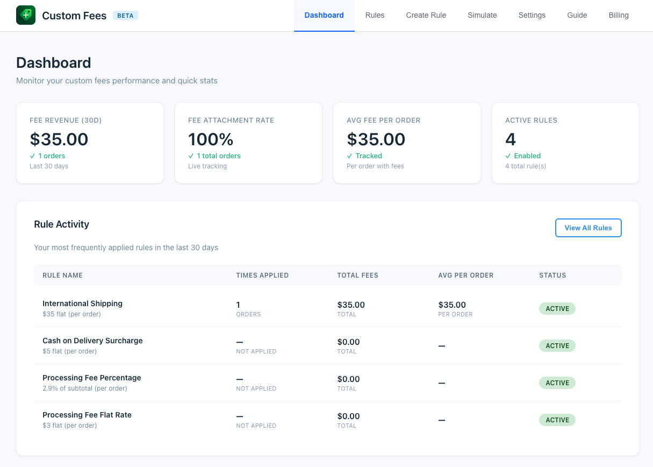This screenshot has height=467, width=653.
Task: Click the checkmark beside Enabled under Active Rules
Action: coord(507,155)
